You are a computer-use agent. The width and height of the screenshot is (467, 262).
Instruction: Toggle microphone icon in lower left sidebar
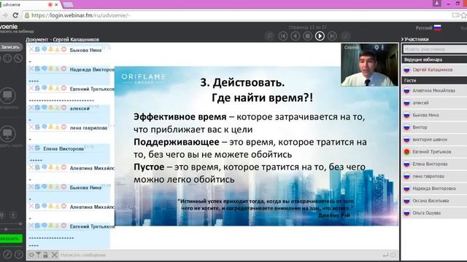(13, 215)
